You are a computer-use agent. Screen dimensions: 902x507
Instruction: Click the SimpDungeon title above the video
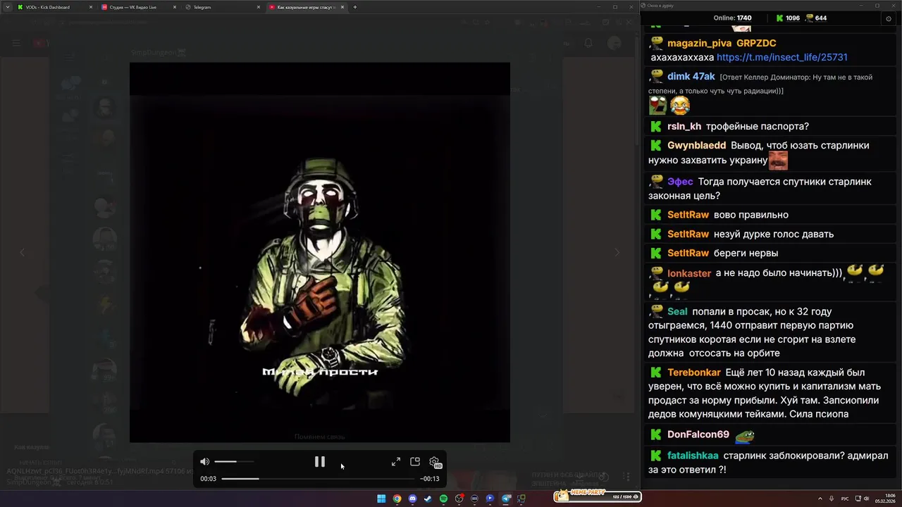[157, 53]
